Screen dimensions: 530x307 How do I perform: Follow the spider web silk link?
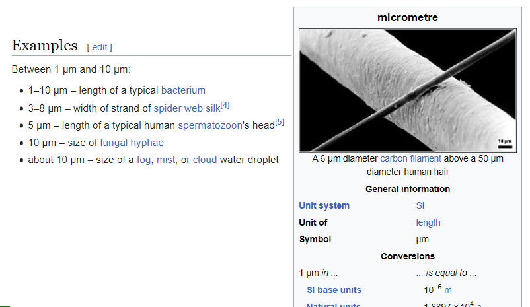point(186,108)
